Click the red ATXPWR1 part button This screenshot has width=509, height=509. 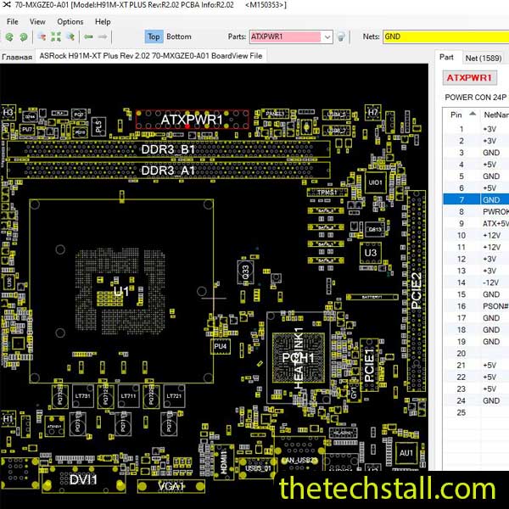tap(469, 78)
